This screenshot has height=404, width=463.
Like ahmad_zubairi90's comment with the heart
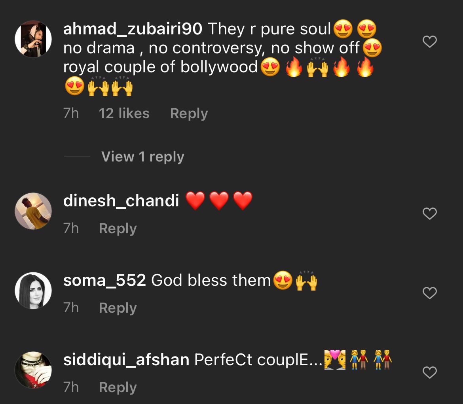coord(430,41)
